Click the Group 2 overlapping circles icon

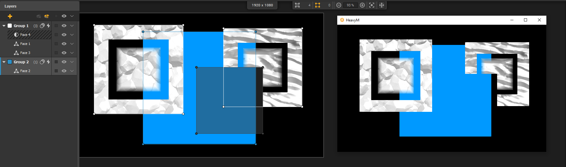point(42,62)
